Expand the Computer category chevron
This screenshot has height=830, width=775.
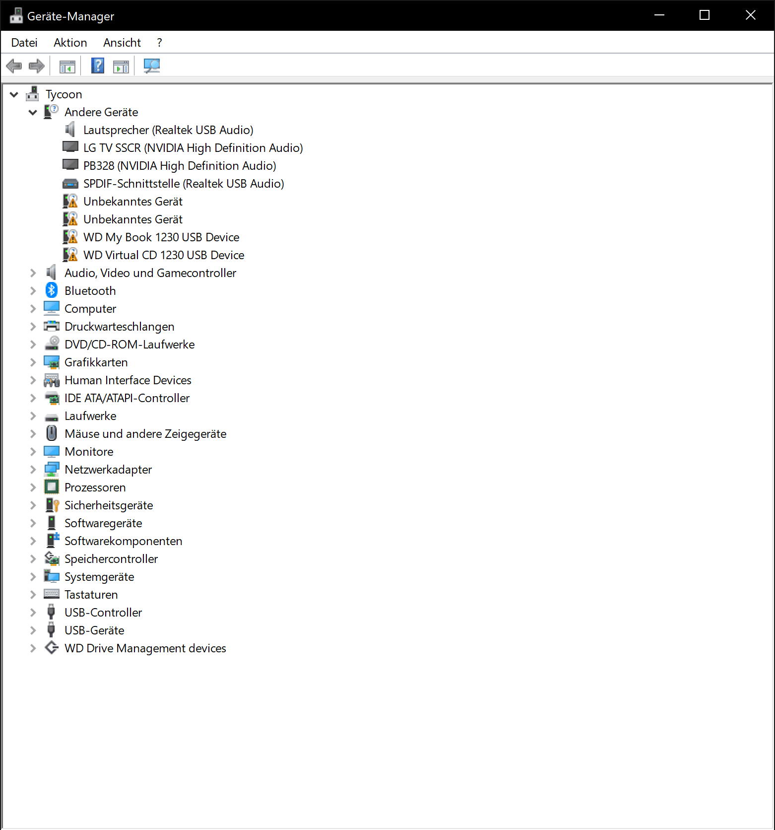click(33, 309)
